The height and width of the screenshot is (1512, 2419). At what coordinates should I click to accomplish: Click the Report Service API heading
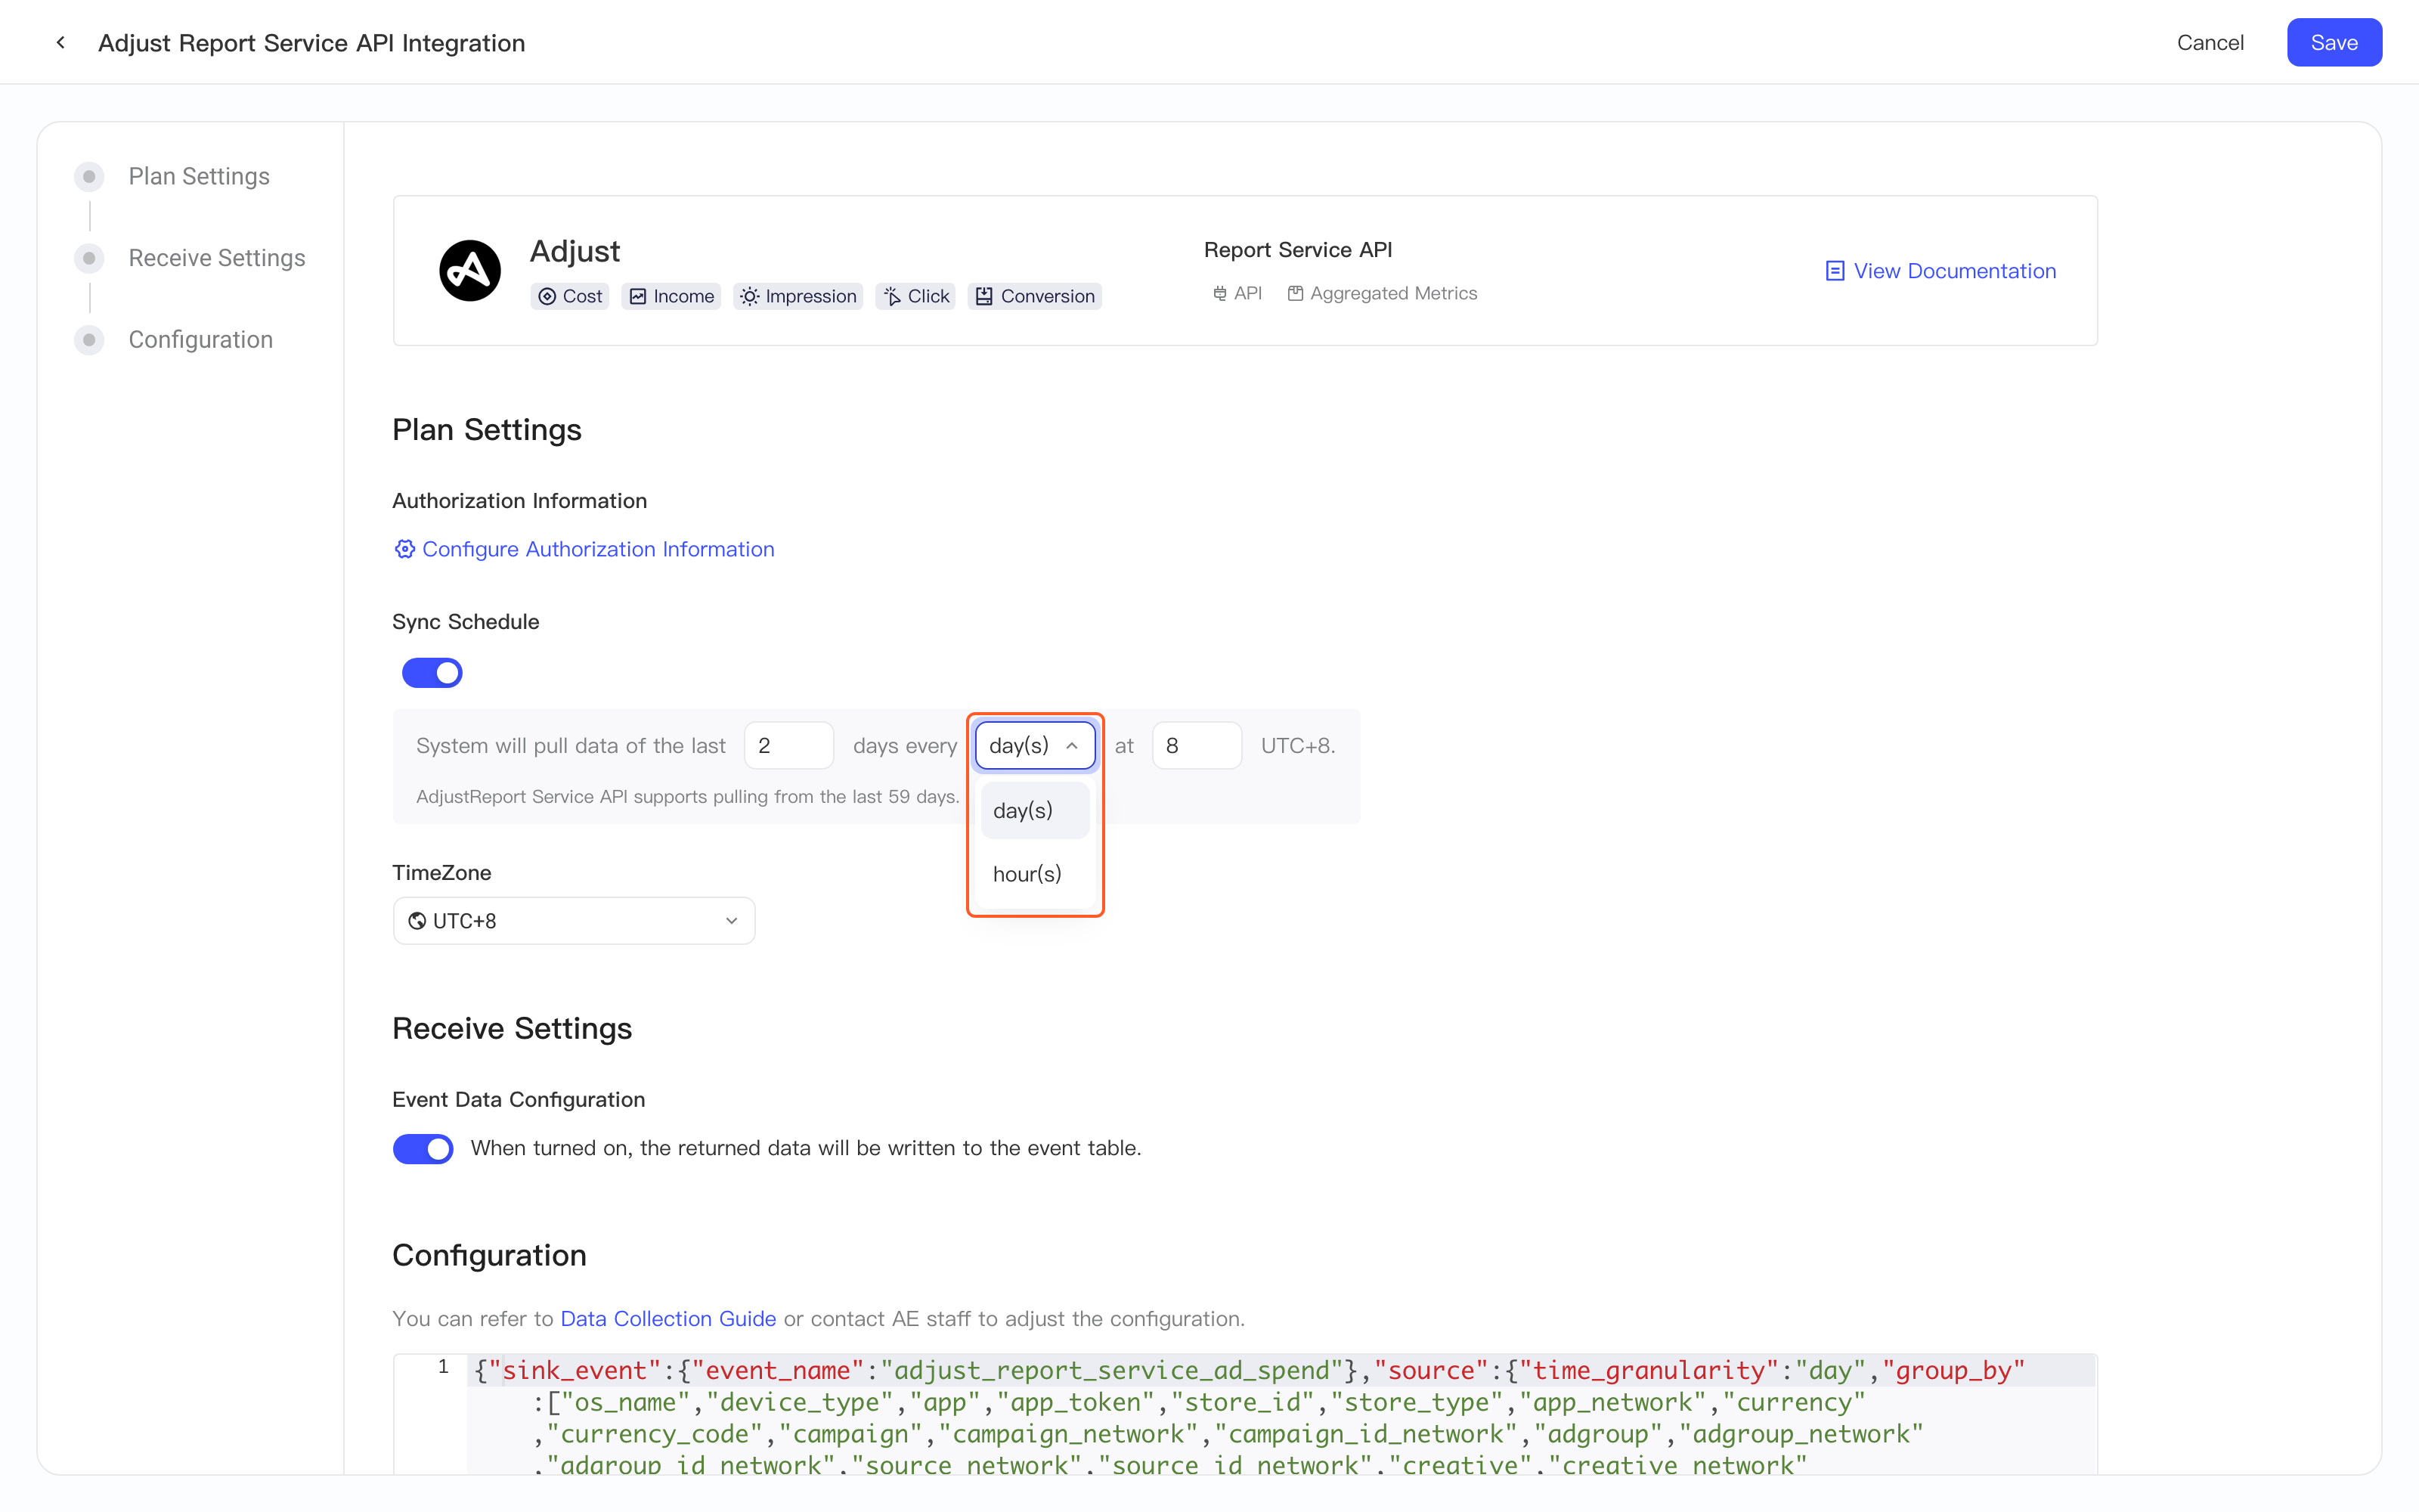point(1297,250)
